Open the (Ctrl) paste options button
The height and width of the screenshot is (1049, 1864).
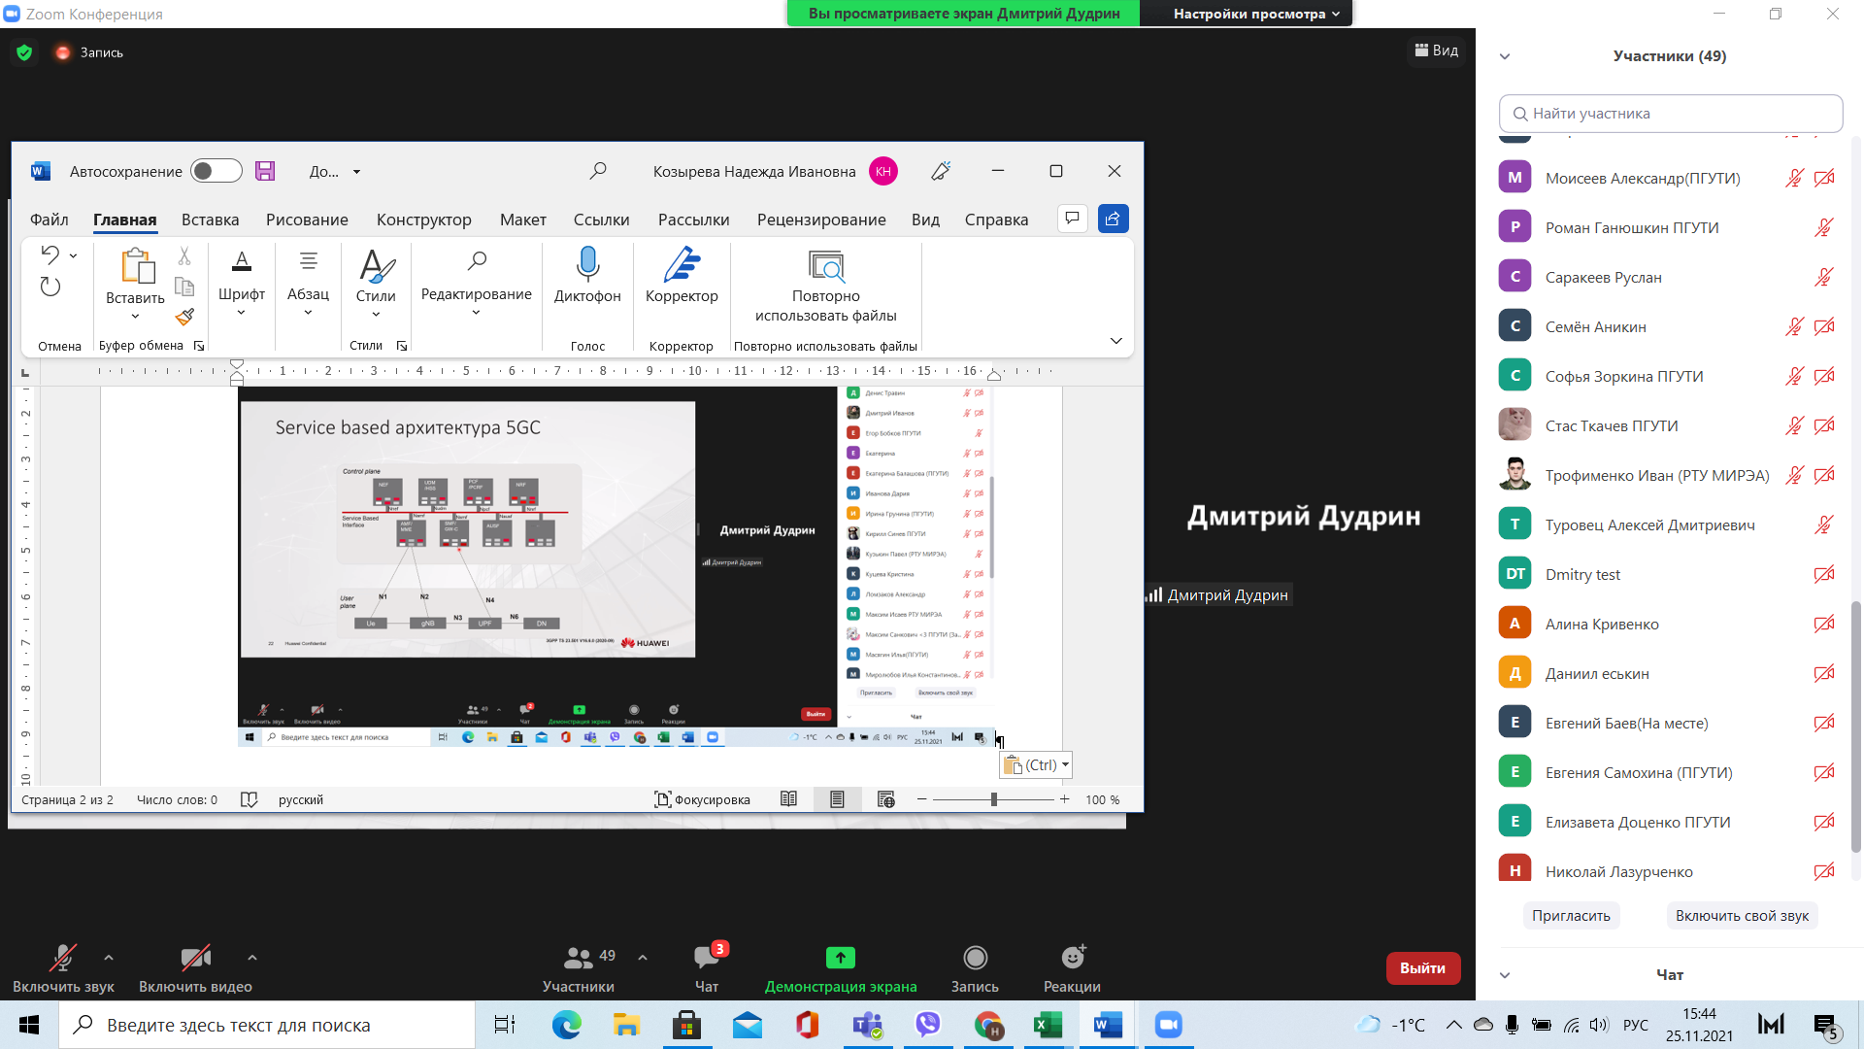(x=1036, y=765)
